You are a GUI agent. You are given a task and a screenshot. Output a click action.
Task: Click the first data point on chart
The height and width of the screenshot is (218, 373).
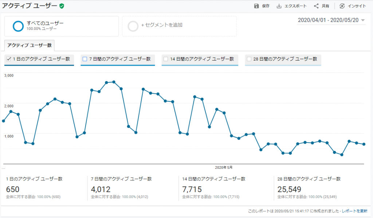3,121
